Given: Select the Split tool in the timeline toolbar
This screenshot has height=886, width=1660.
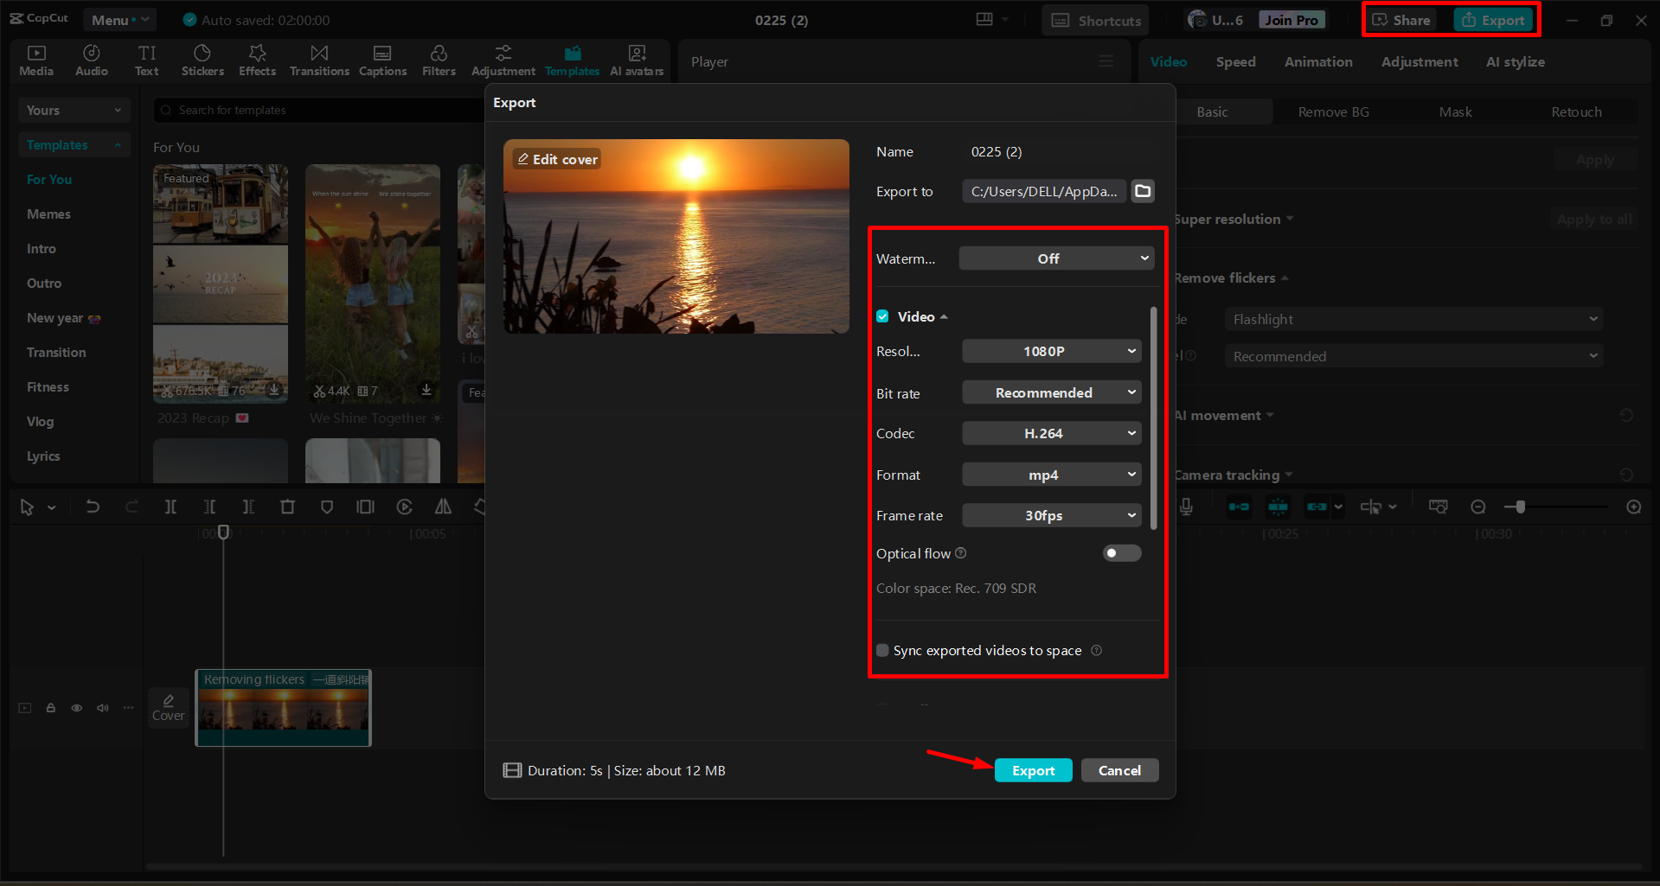Looking at the screenshot, I should [170, 507].
